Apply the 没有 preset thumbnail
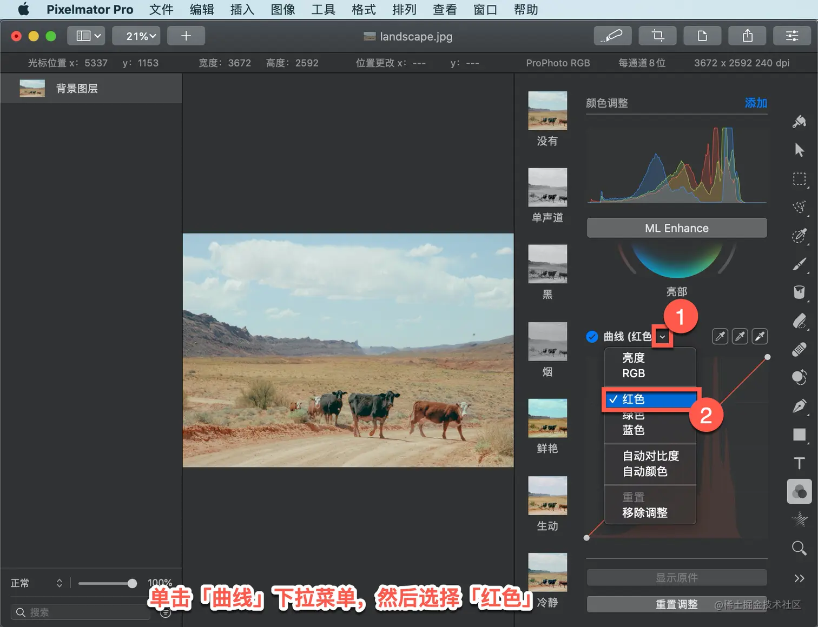The height and width of the screenshot is (627, 818). (x=547, y=111)
